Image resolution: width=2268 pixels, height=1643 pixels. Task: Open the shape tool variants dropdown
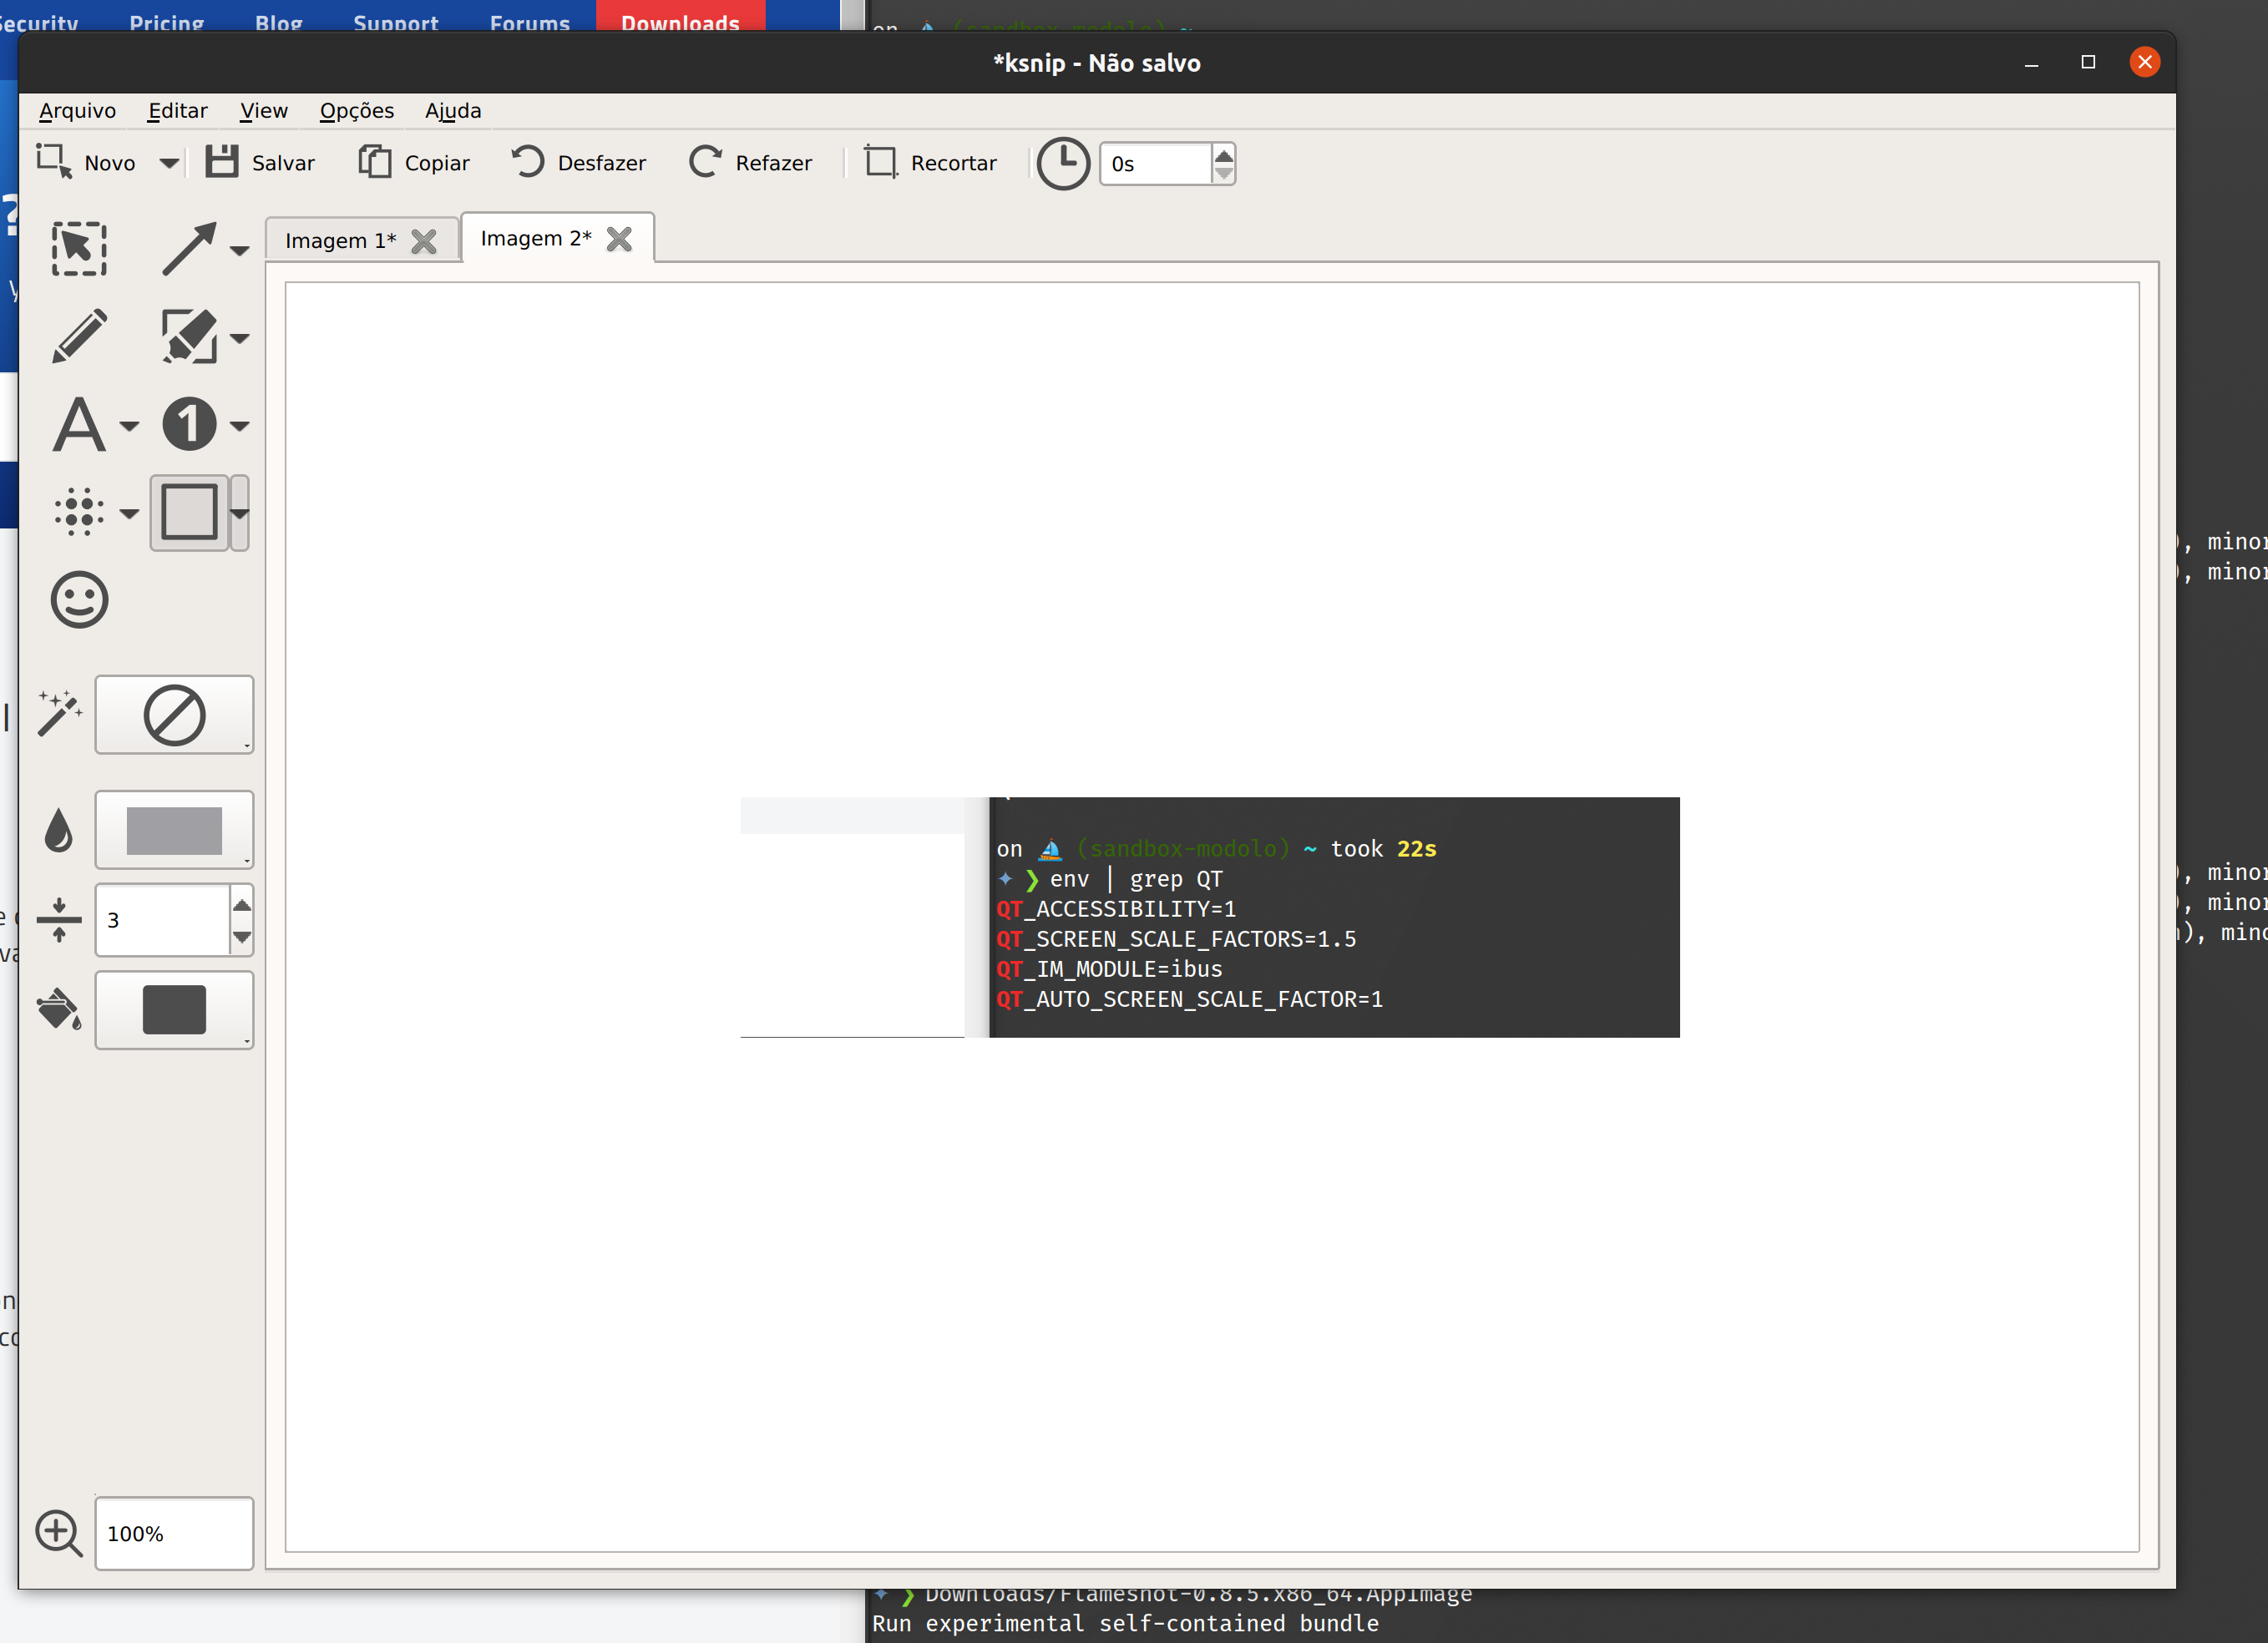pos(240,512)
